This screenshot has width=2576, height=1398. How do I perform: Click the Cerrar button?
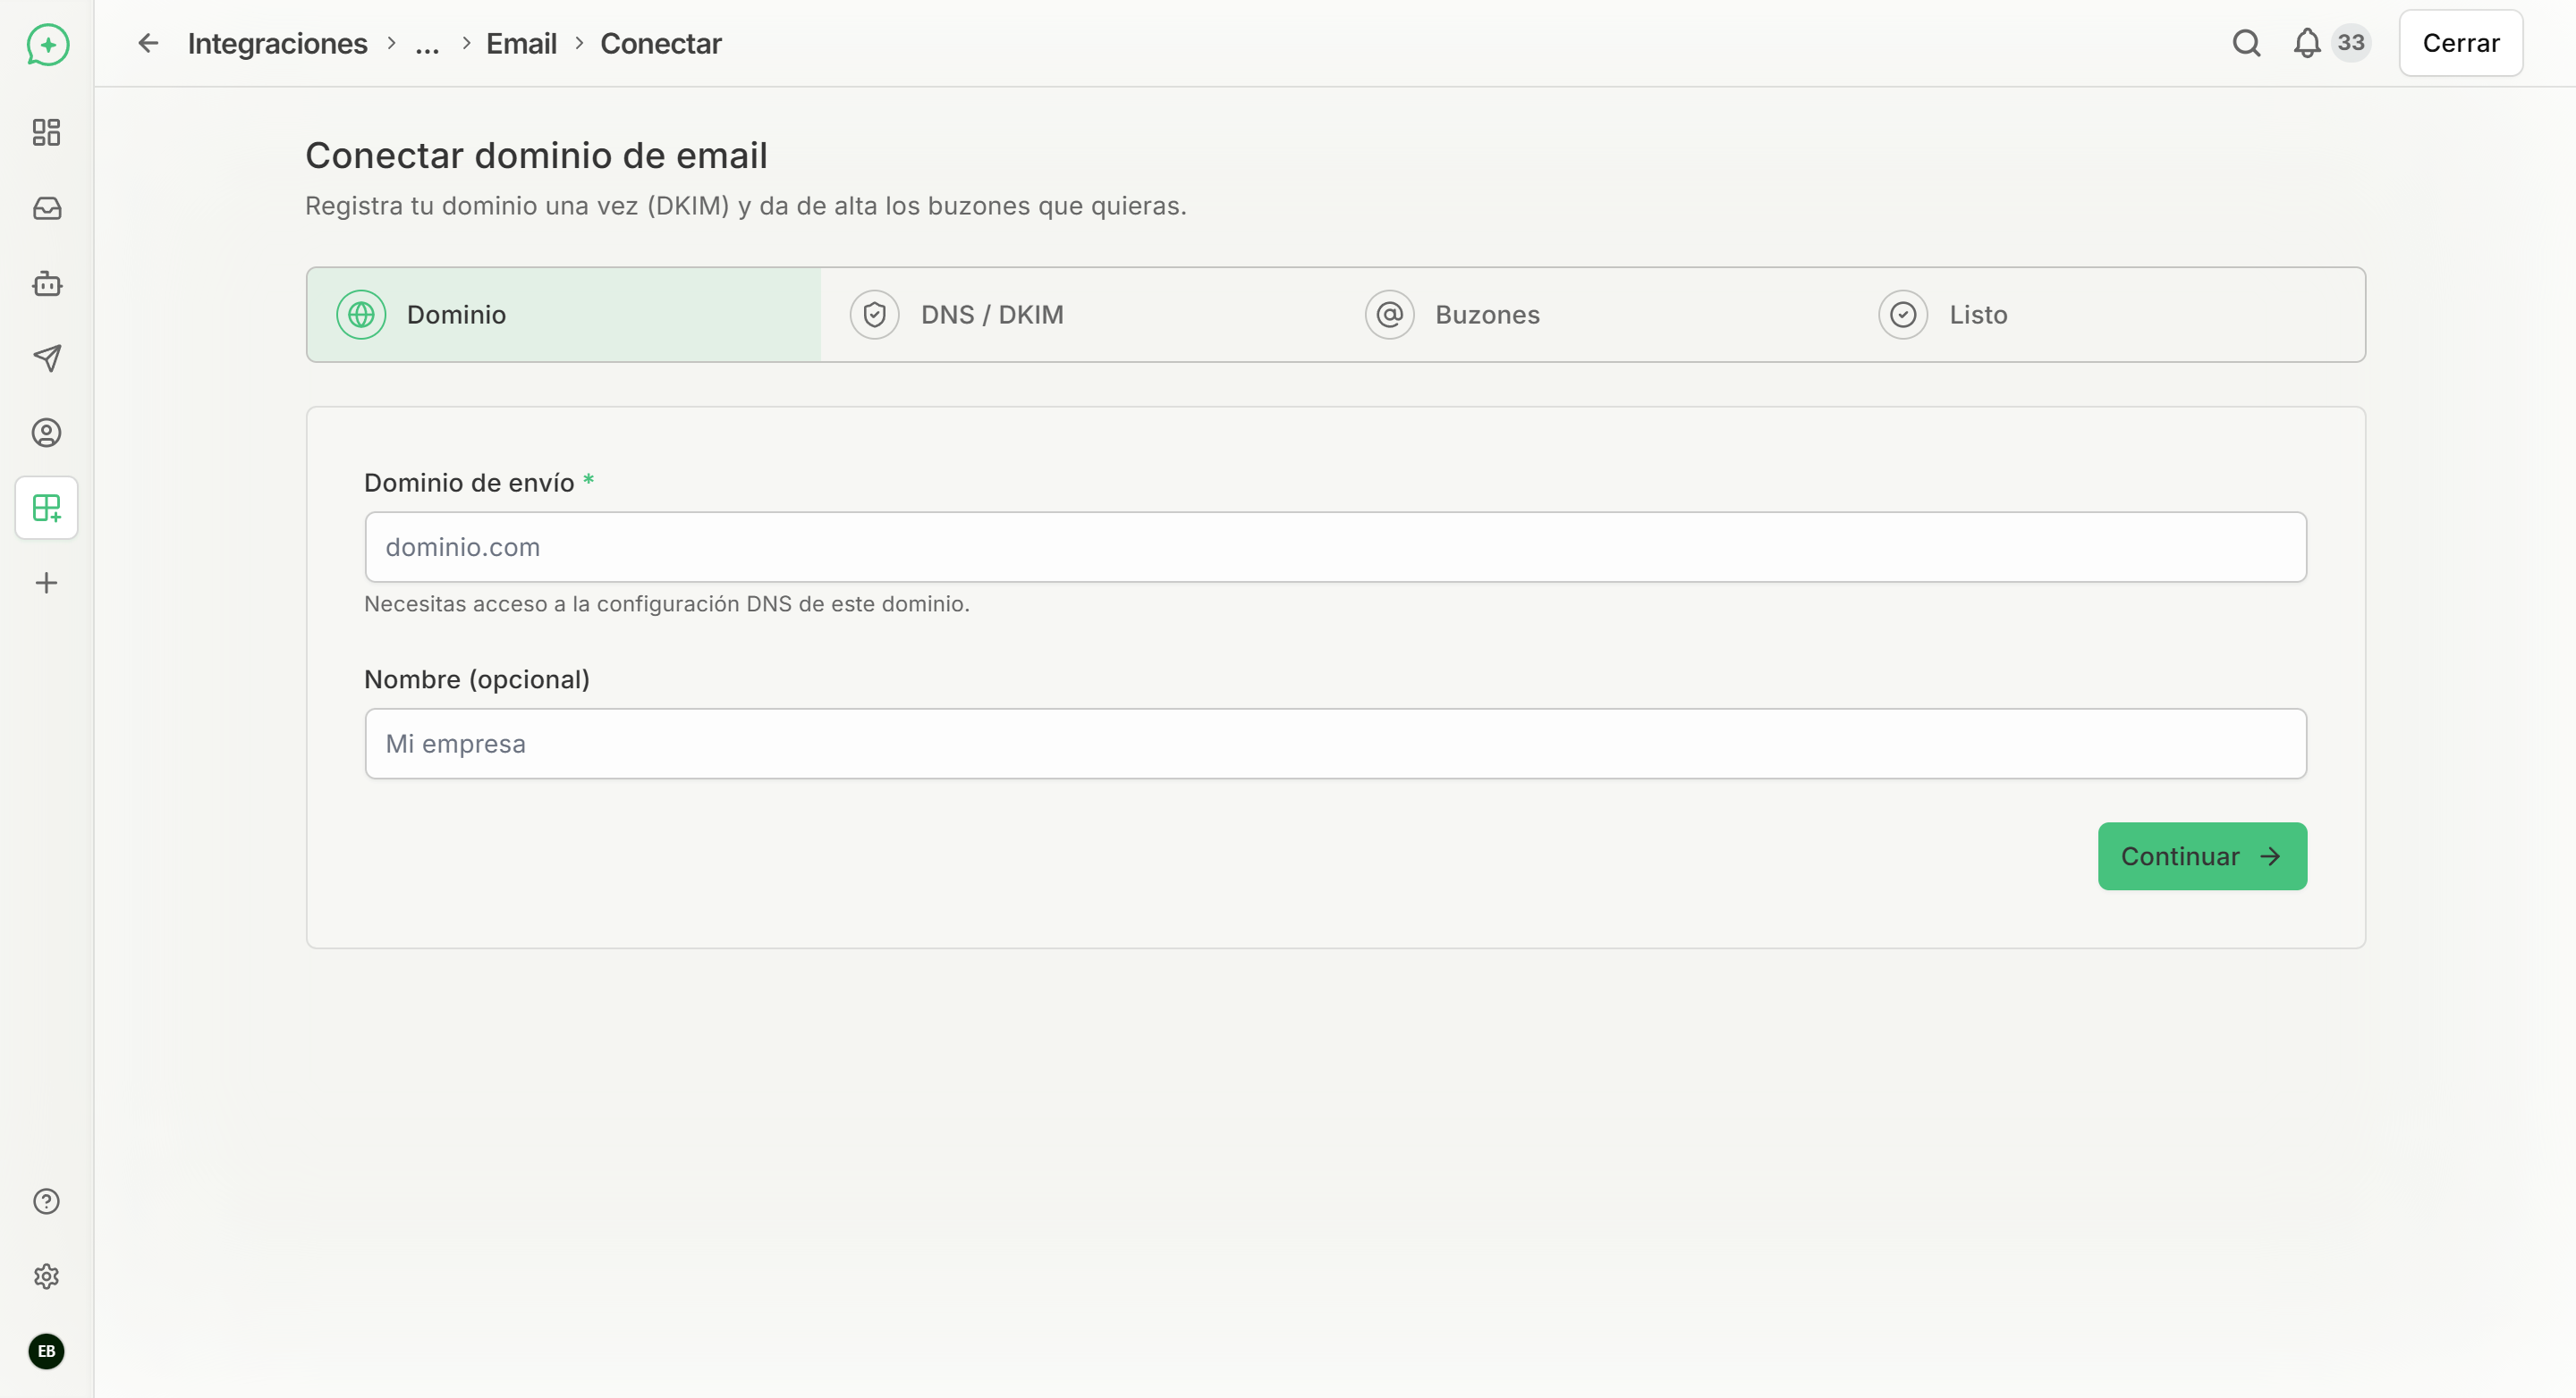[2460, 43]
